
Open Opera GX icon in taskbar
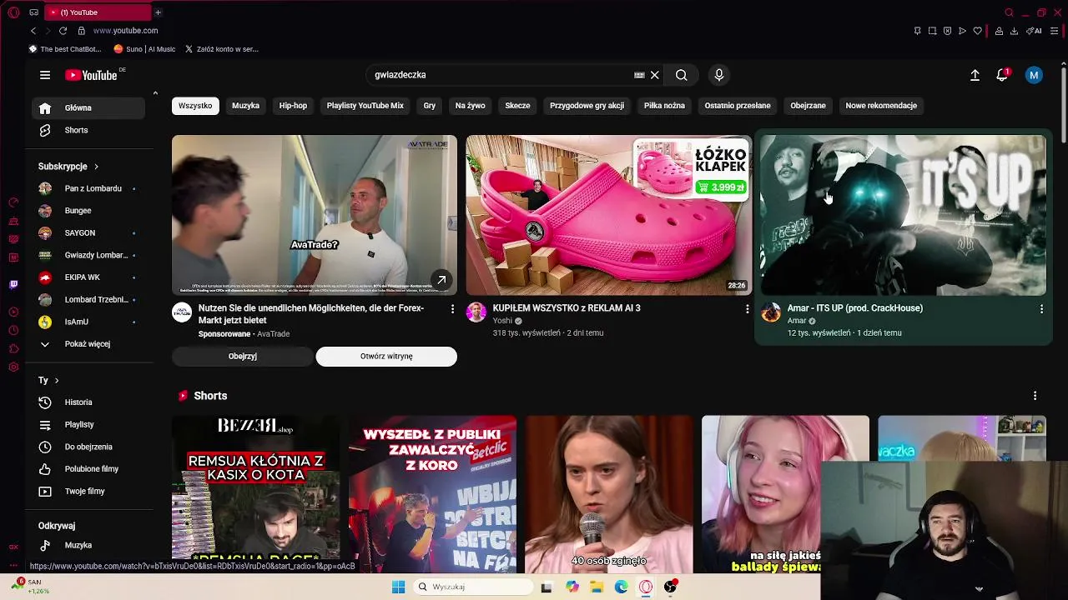tap(646, 587)
